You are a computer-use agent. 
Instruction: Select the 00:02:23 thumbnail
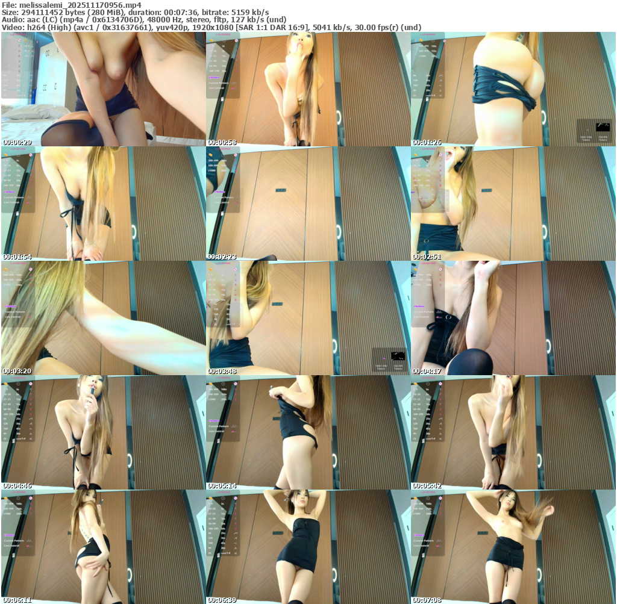click(x=308, y=204)
